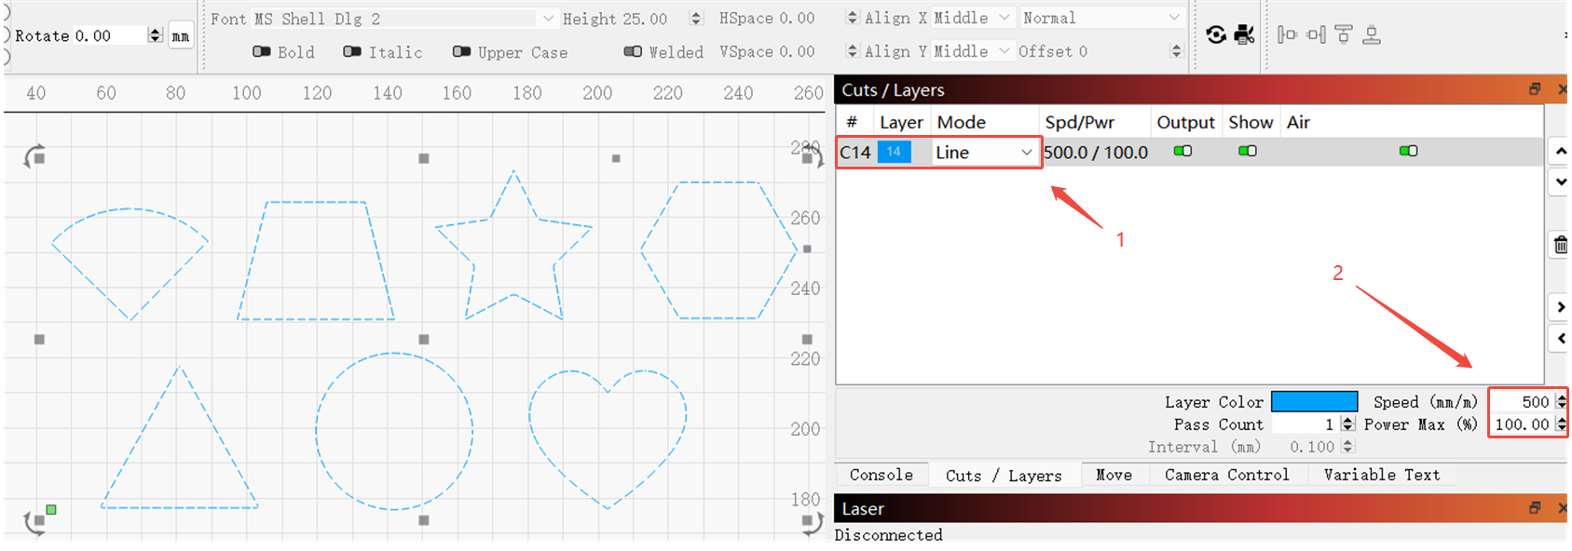Click the circular refresh eye icon
1572x551 pixels.
(x=1216, y=35)
